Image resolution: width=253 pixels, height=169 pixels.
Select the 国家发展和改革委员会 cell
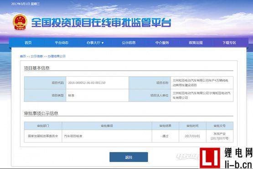[x=43, y=136]
